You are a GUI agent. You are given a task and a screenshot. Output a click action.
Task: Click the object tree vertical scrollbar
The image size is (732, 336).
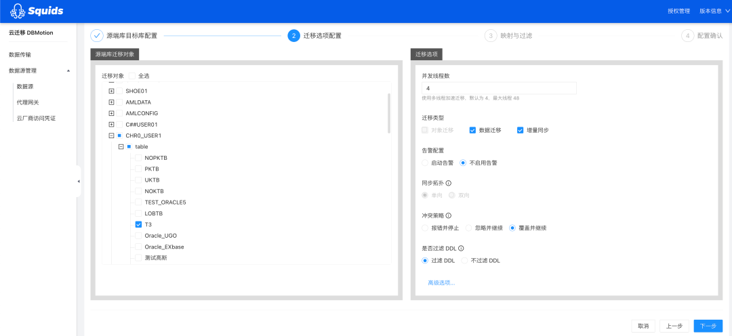click(389, 113)
